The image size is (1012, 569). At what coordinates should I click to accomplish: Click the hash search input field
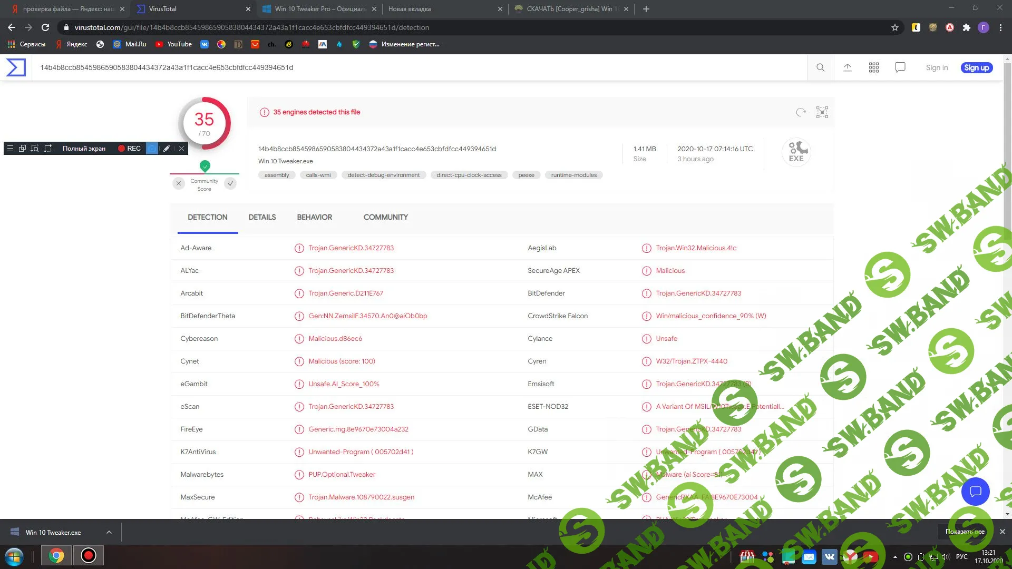click(x=369, y=67)
